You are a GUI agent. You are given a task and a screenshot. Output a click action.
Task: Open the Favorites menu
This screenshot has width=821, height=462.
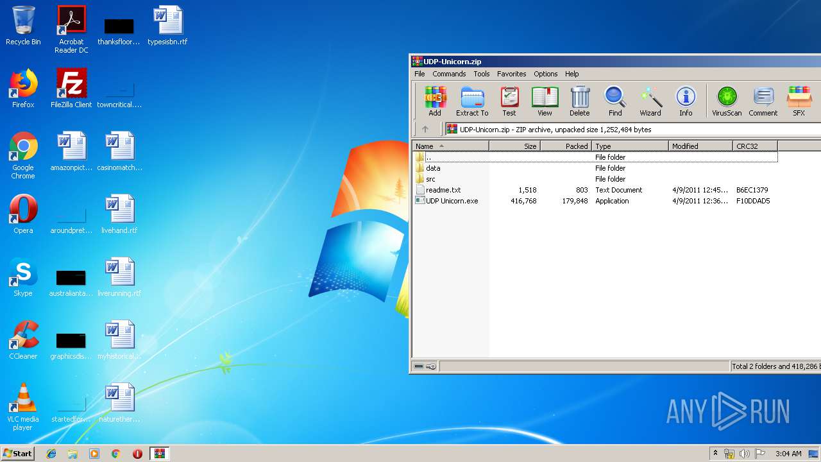(x=511, y=74)
